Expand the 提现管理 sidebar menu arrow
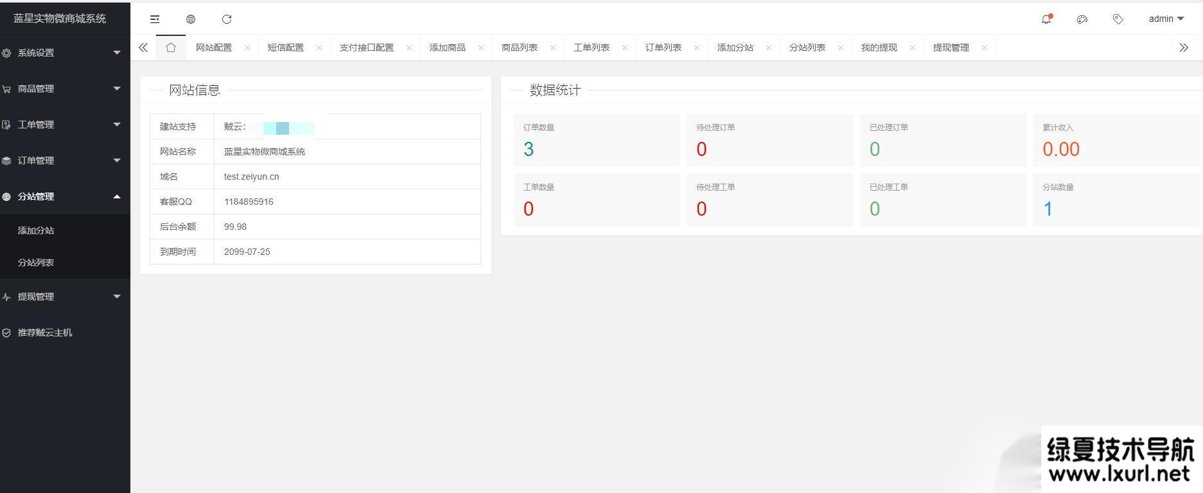1203x493 pixels. tap(117, 297)
